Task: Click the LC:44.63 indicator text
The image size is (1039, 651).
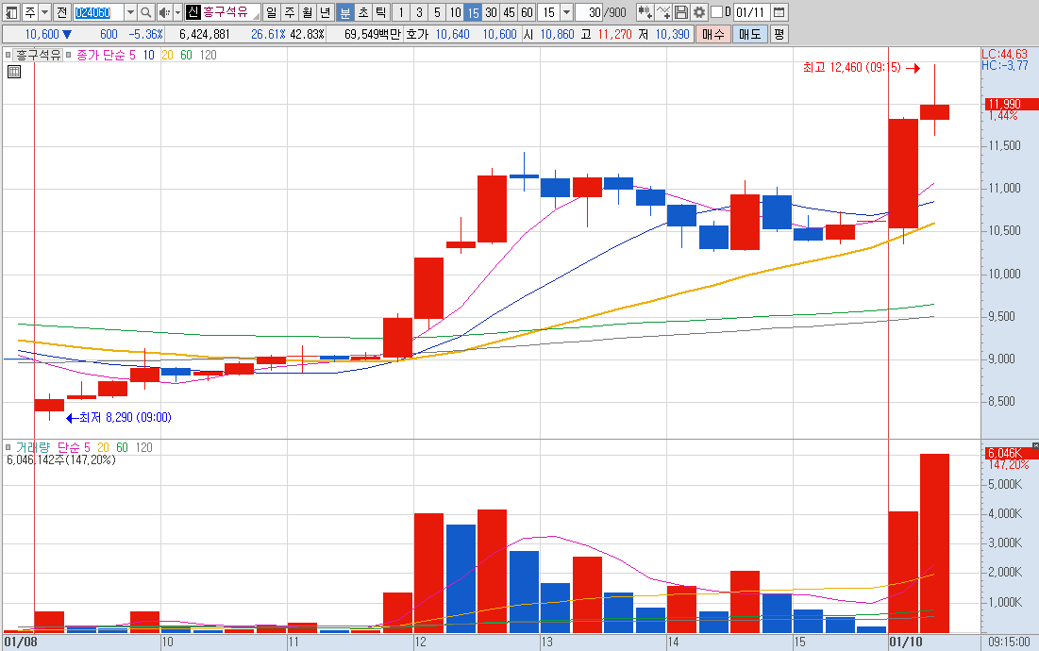Action: coord(1004,55)
